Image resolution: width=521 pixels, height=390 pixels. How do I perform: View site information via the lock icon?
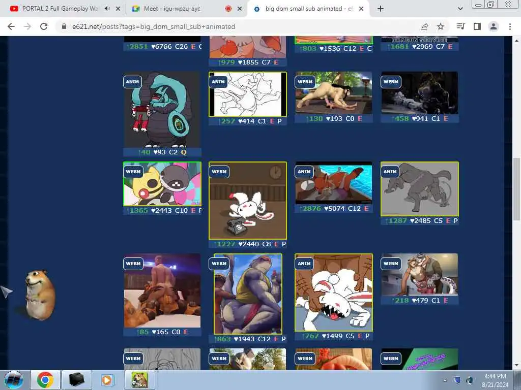click(64, 26)
